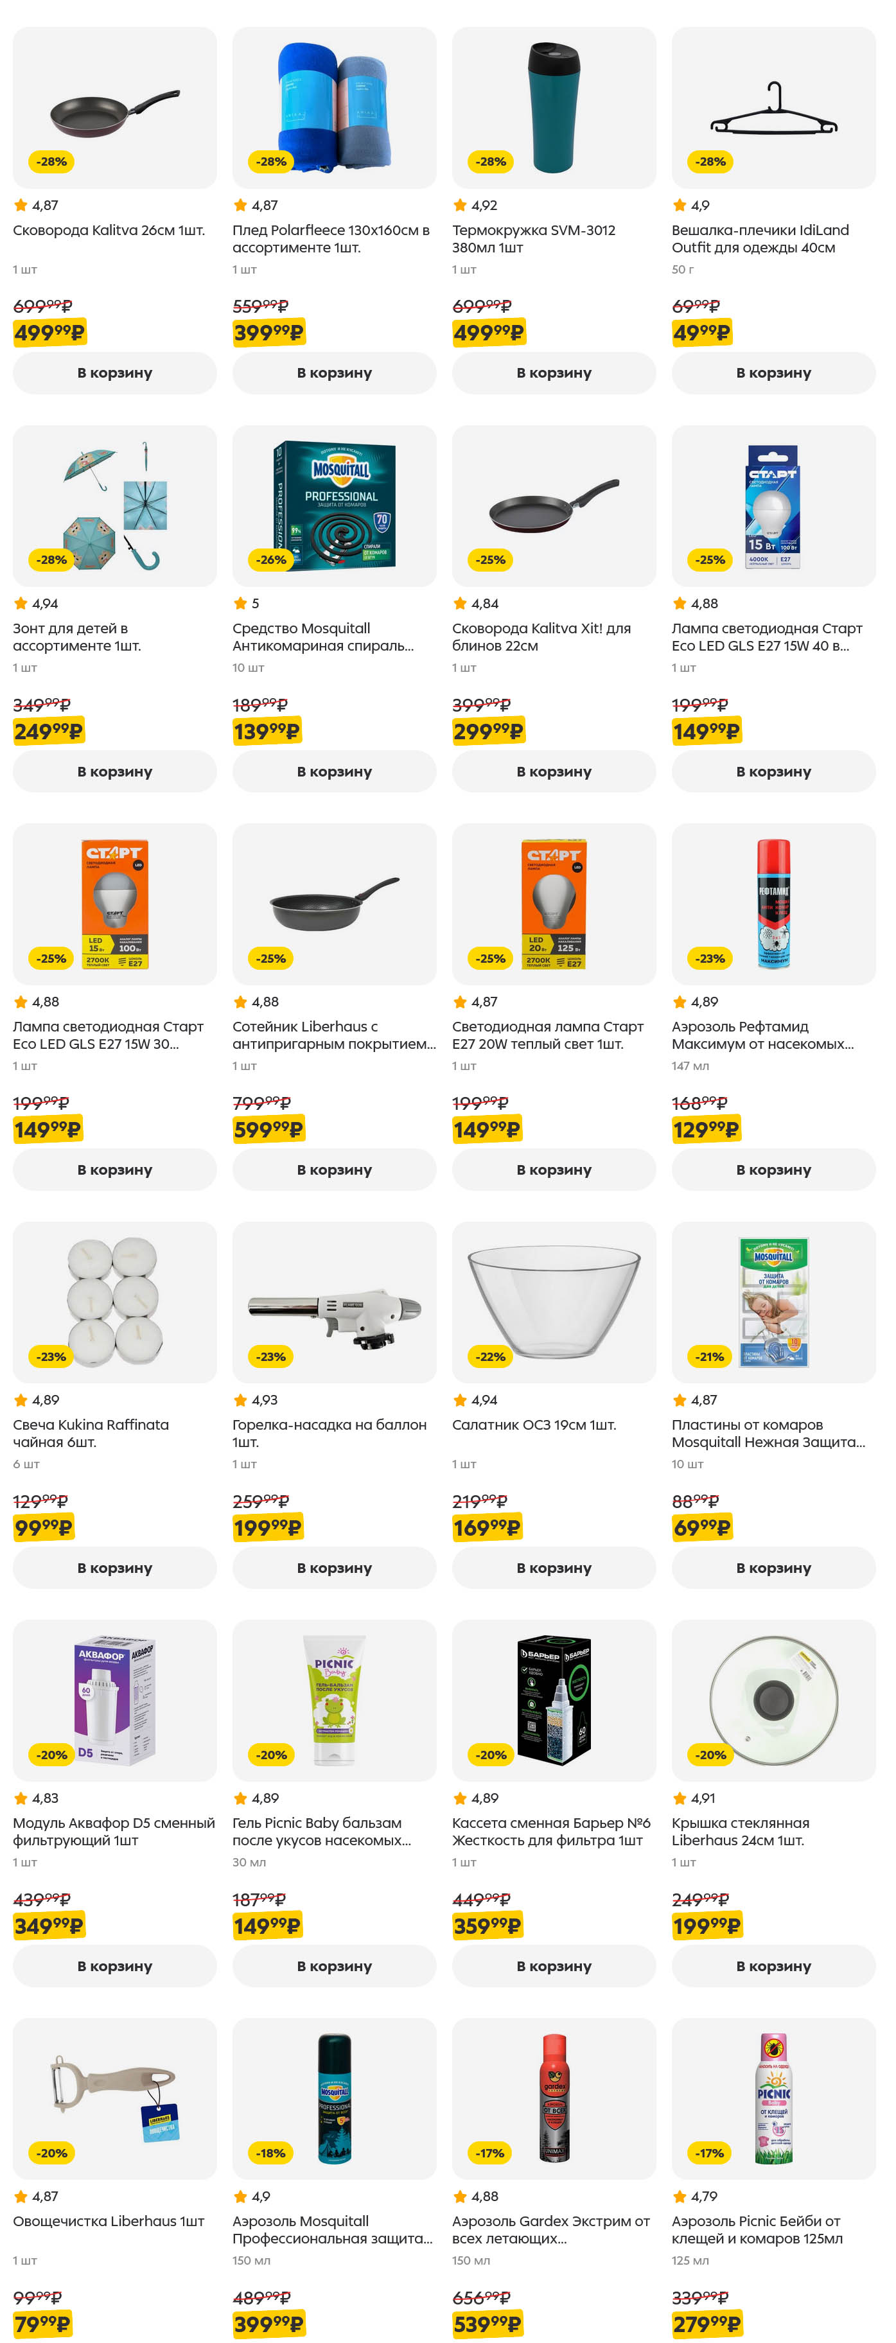Open Кассета сменная Барьер №6 link
This screenshot has width=896, height=2343.
click(551, 1831)
